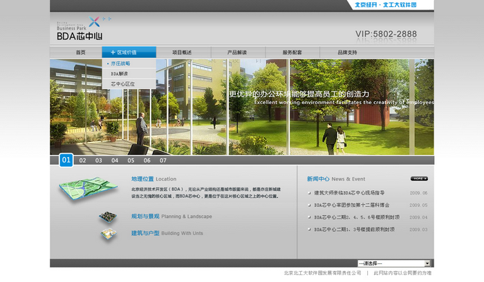Click the planning and landscape model icon
Screen dimensions: 484x282
[108, 216]
